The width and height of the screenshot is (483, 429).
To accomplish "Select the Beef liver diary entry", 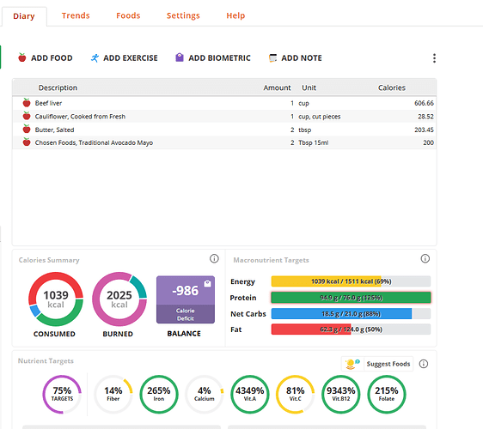I will tap(224, 103).
